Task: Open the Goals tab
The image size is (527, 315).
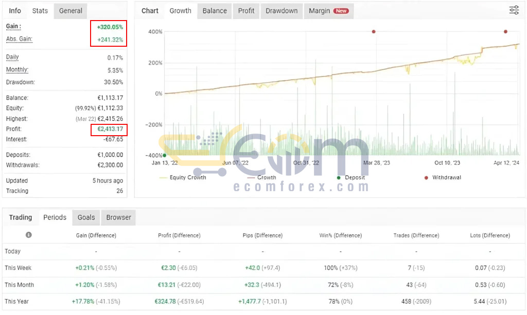Action: (x=86, y=217)
